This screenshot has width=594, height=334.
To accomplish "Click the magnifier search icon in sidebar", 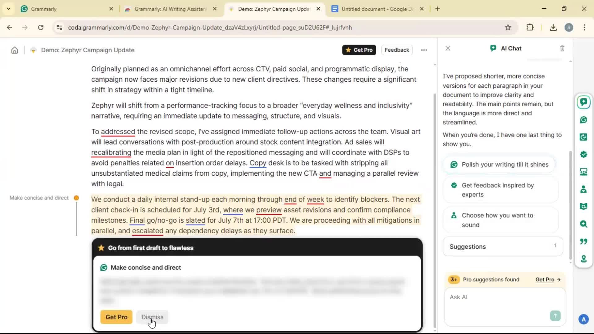I will 583,224.
